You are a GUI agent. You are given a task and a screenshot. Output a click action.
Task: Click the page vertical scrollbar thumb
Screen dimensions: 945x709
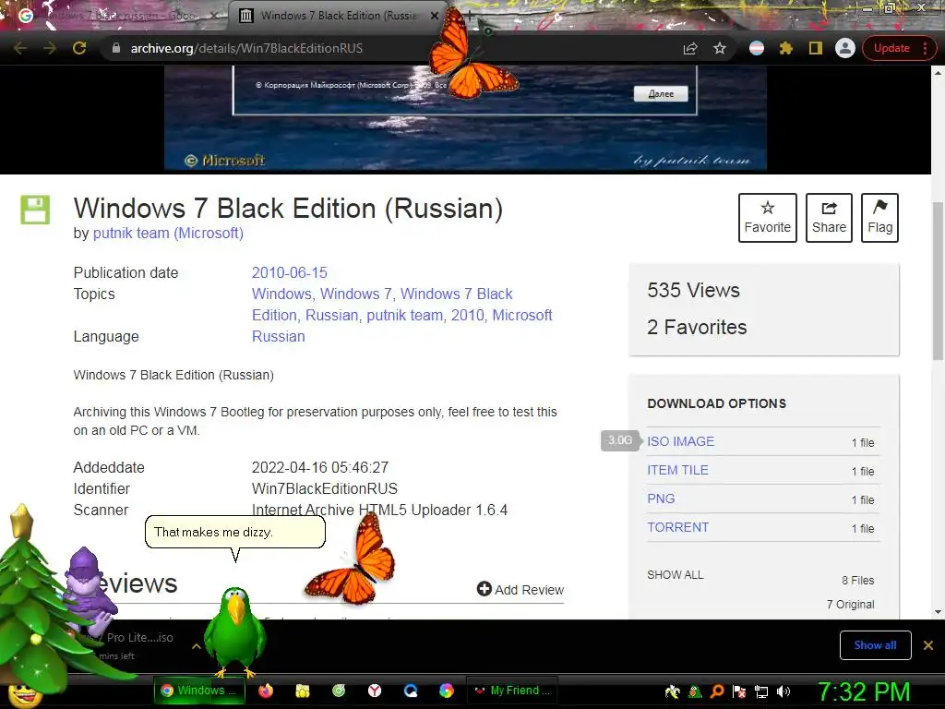click(938, 281)
